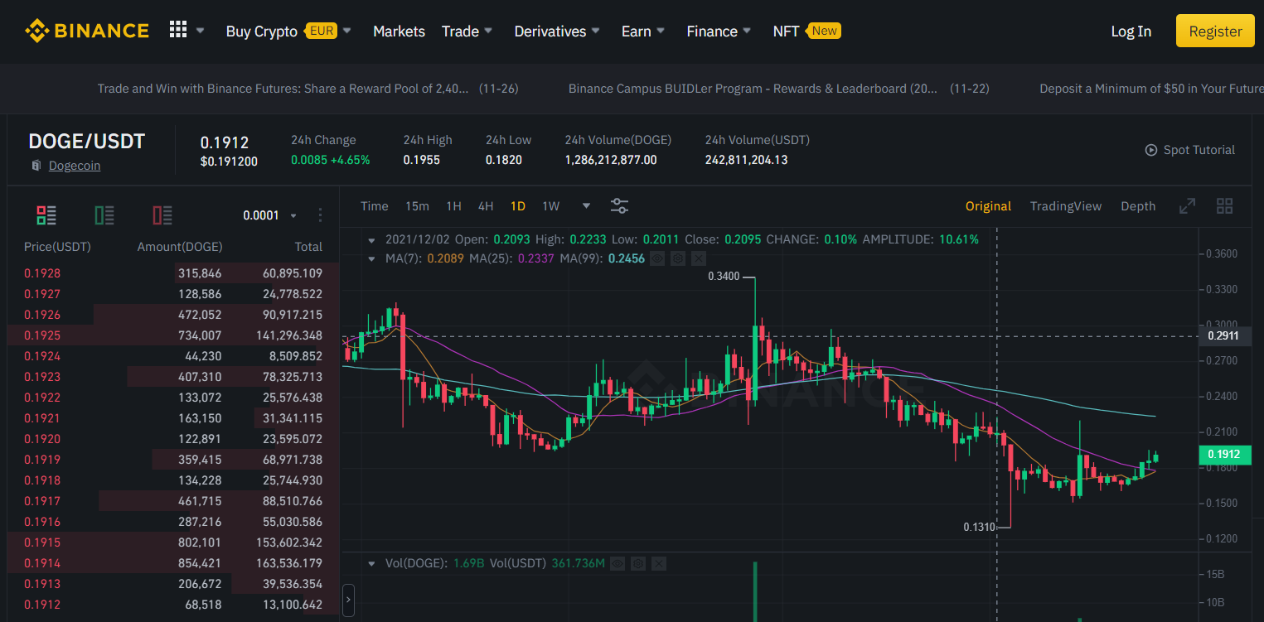Switch to the TradingView chart tab
The height and width of the screenshot is (622, 1264).
[x=1066, y=206]
